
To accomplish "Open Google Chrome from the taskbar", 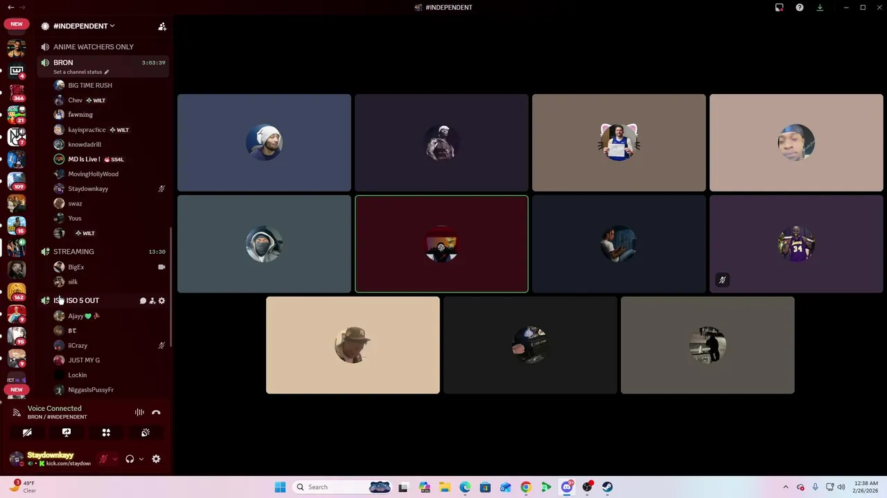I will pyautogui.click(x=526, y=487).
